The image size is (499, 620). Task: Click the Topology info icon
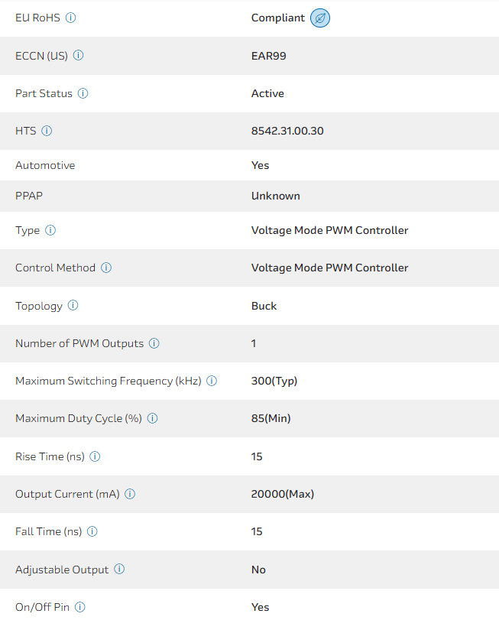pyautogui.click(x=73, y=305)
